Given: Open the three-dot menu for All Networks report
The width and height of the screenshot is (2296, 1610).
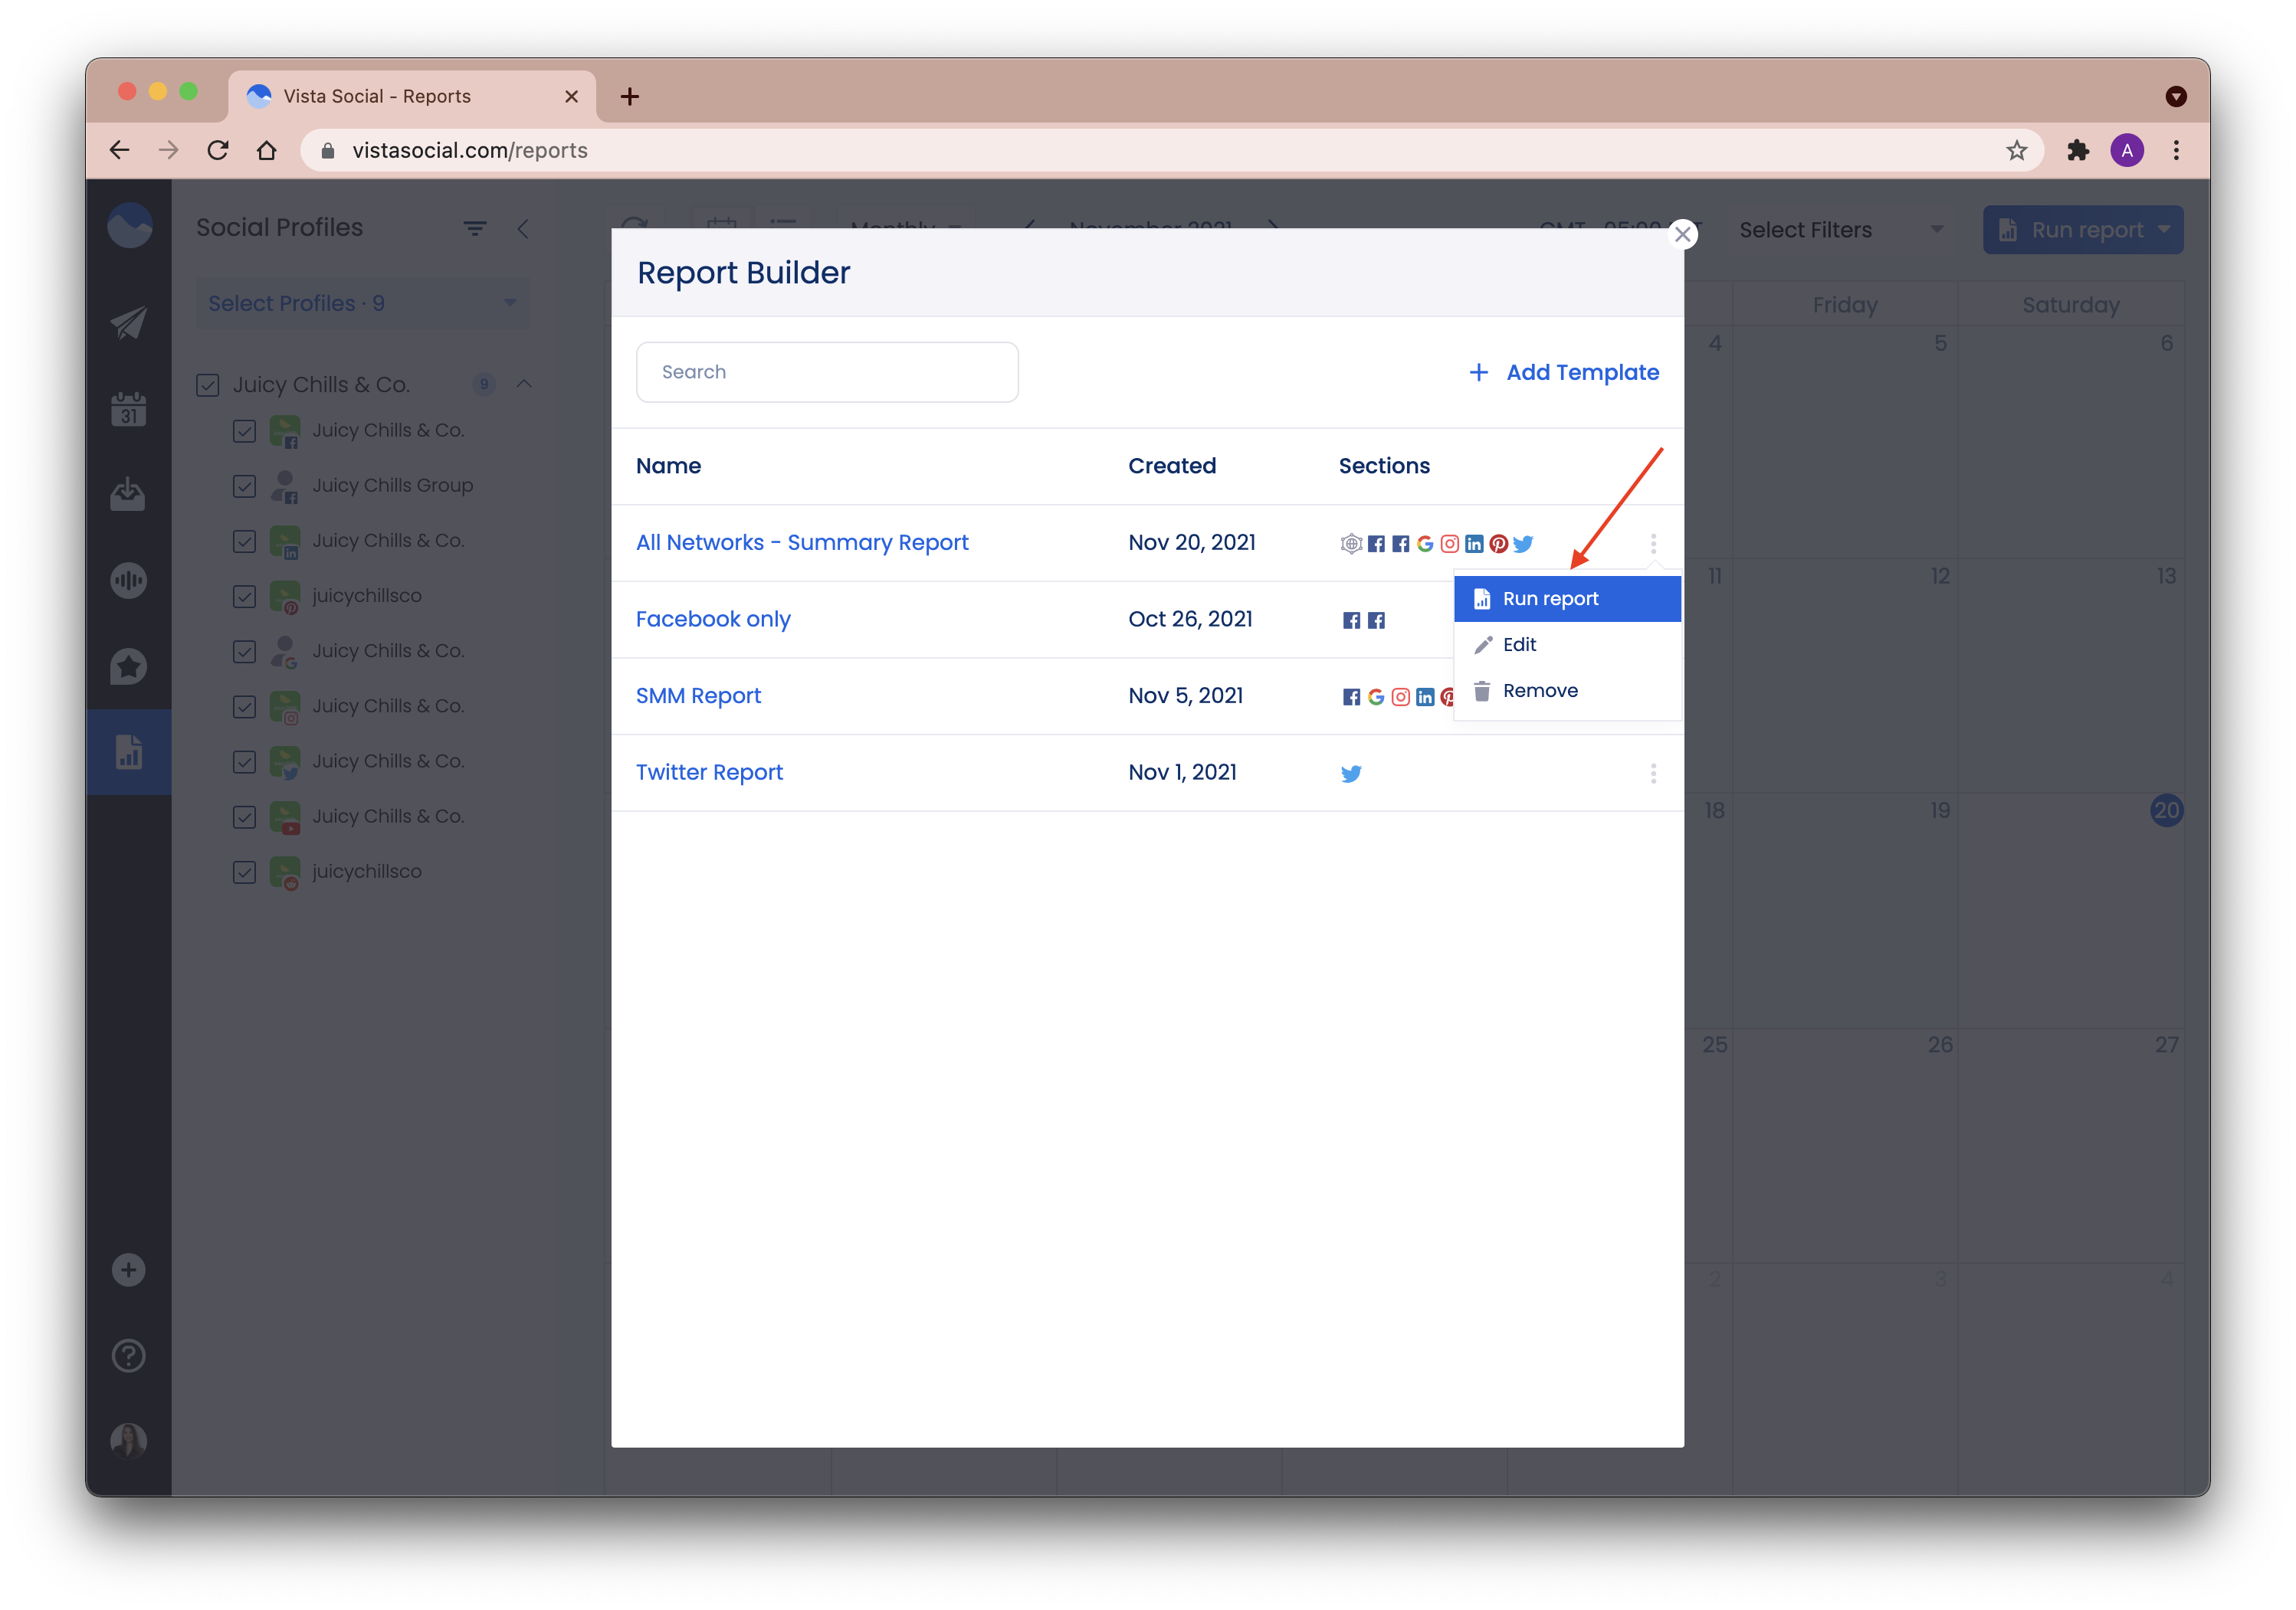Looking at the screenshot, I should 1653,544.
